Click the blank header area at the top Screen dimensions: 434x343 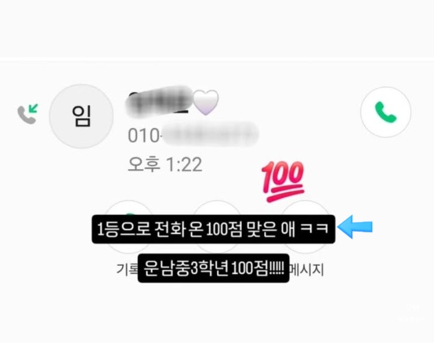(x=217, y=28)
